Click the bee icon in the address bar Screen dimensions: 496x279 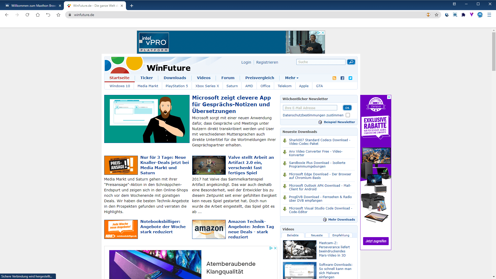428,15
